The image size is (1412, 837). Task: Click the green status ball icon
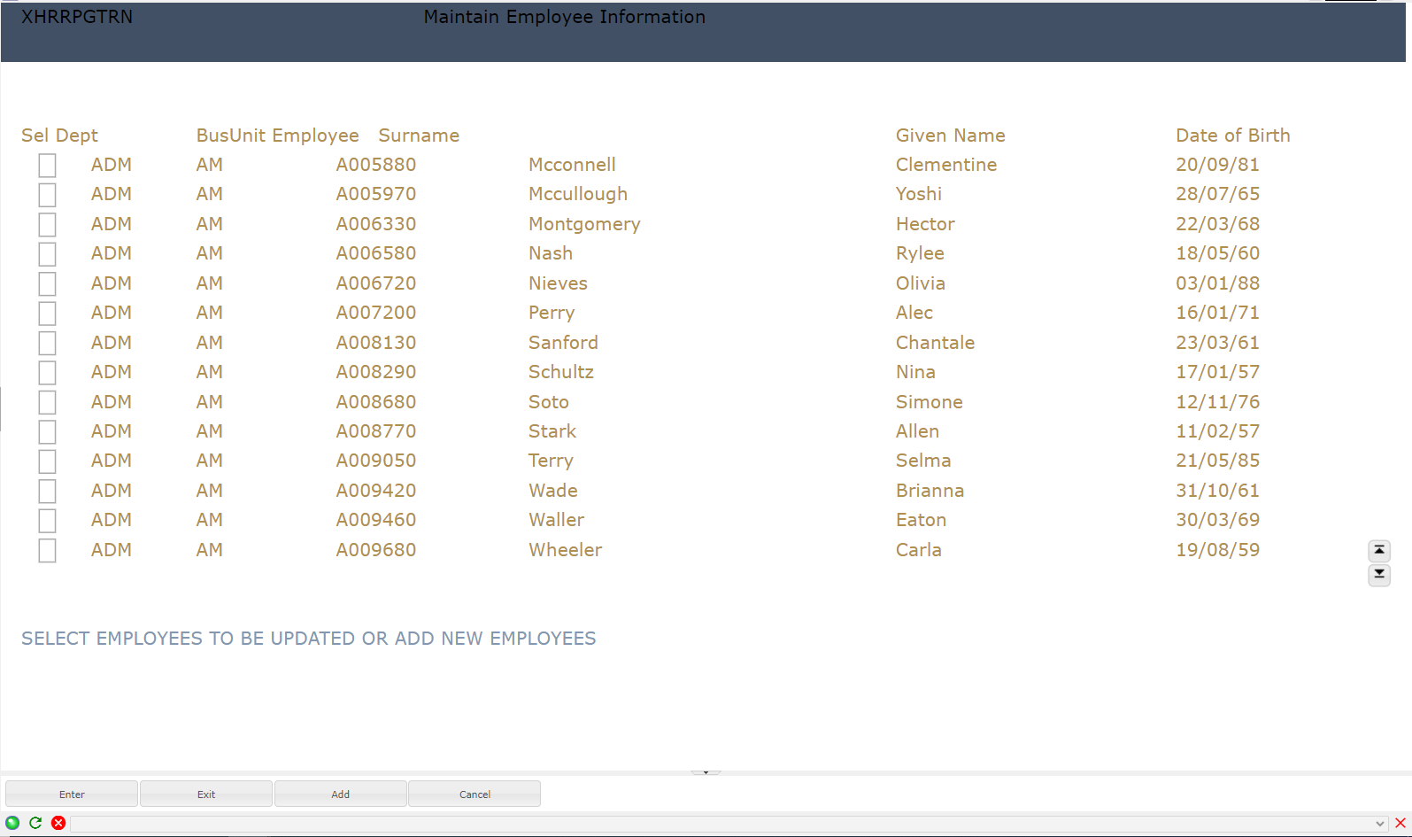pos(12,823)
